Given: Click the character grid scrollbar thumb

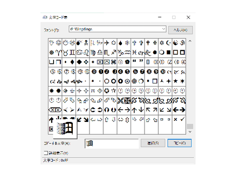Looking at the screenshot, I should click(190, 126).
